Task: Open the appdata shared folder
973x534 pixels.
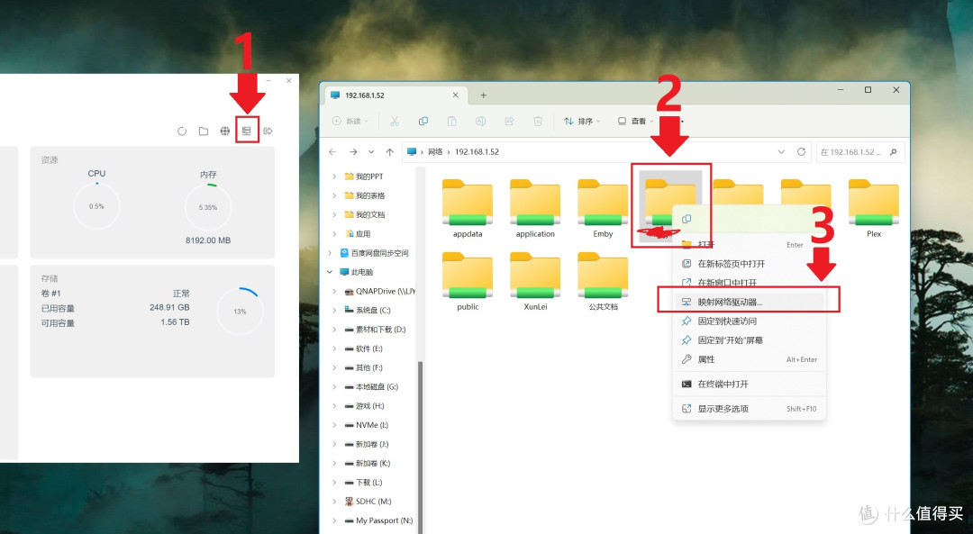Action: [468, 209]
